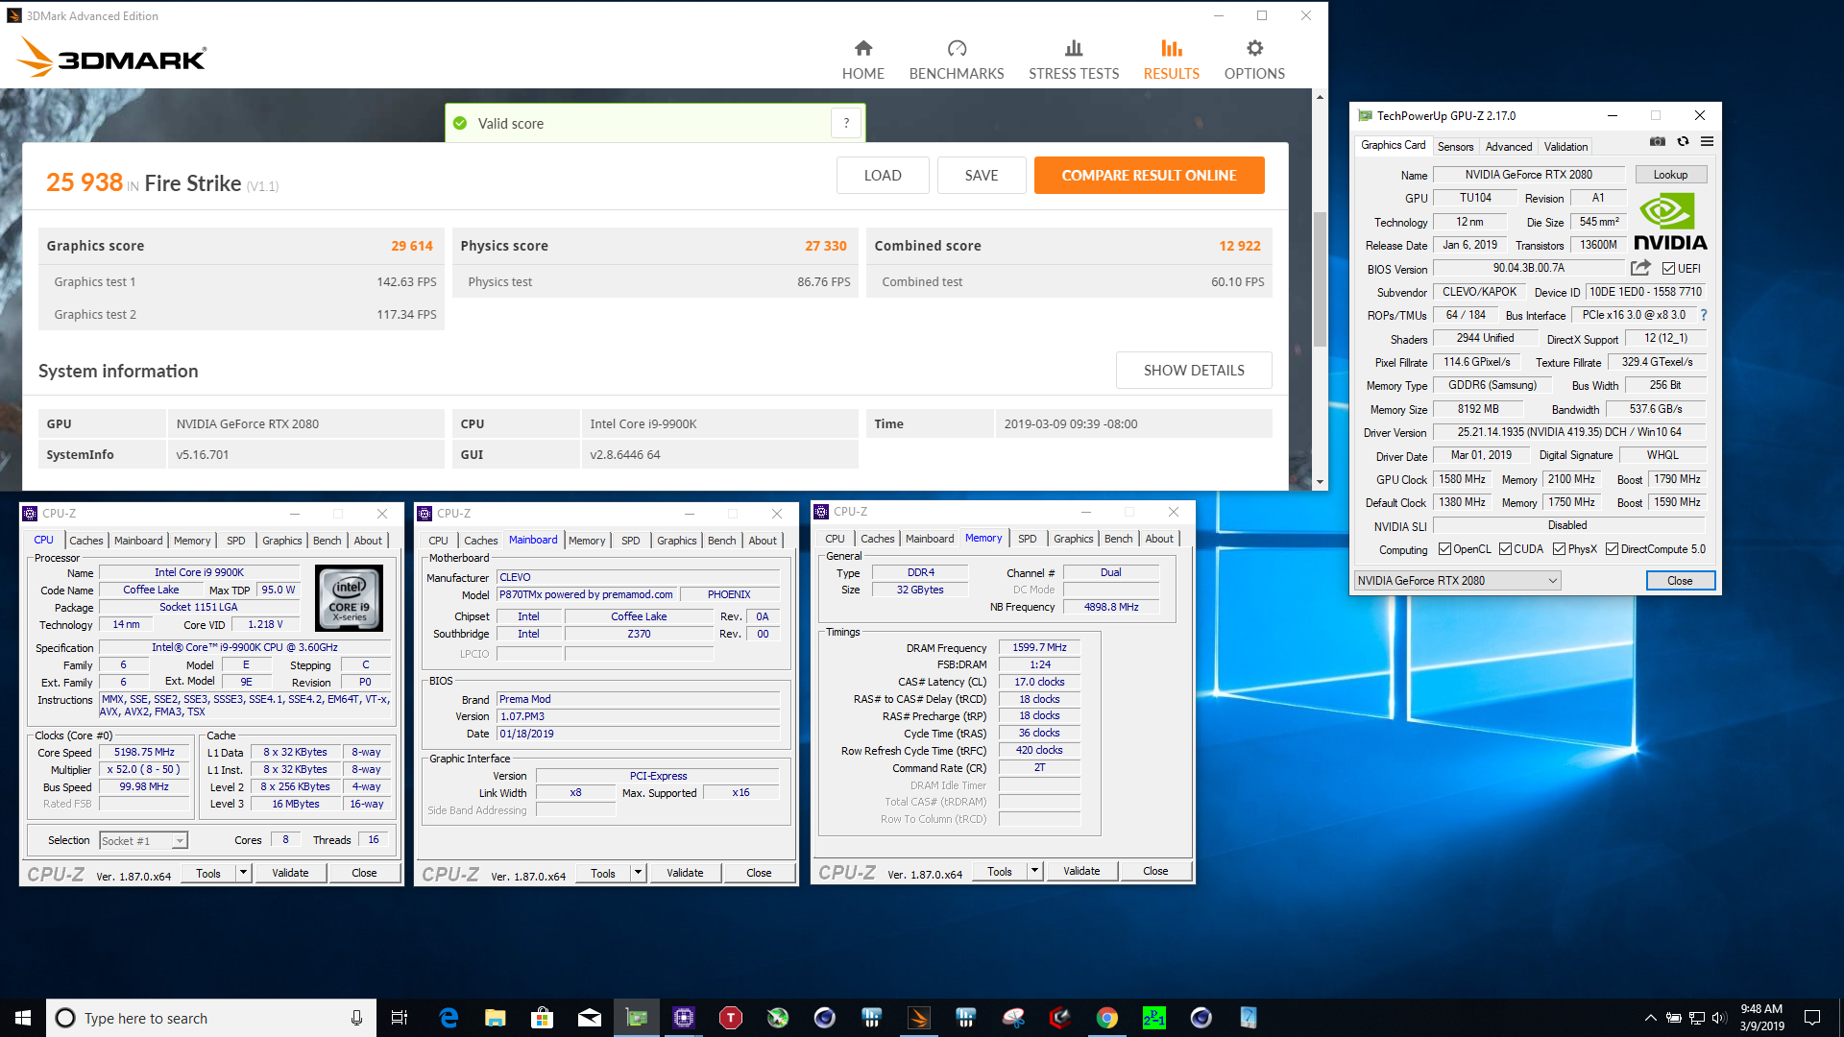Click the 3DMark results vertical scrollbar
Screen dimensions: 1844x1037
pyautogui.click(x=1320, y=279)
